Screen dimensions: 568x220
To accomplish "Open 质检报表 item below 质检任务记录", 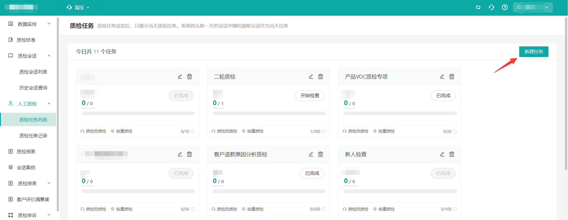I will tap(26, 151).
